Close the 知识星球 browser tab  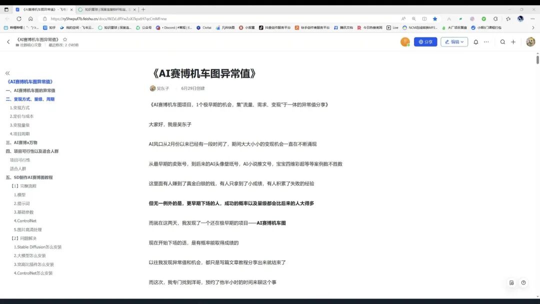click(134, 9)
